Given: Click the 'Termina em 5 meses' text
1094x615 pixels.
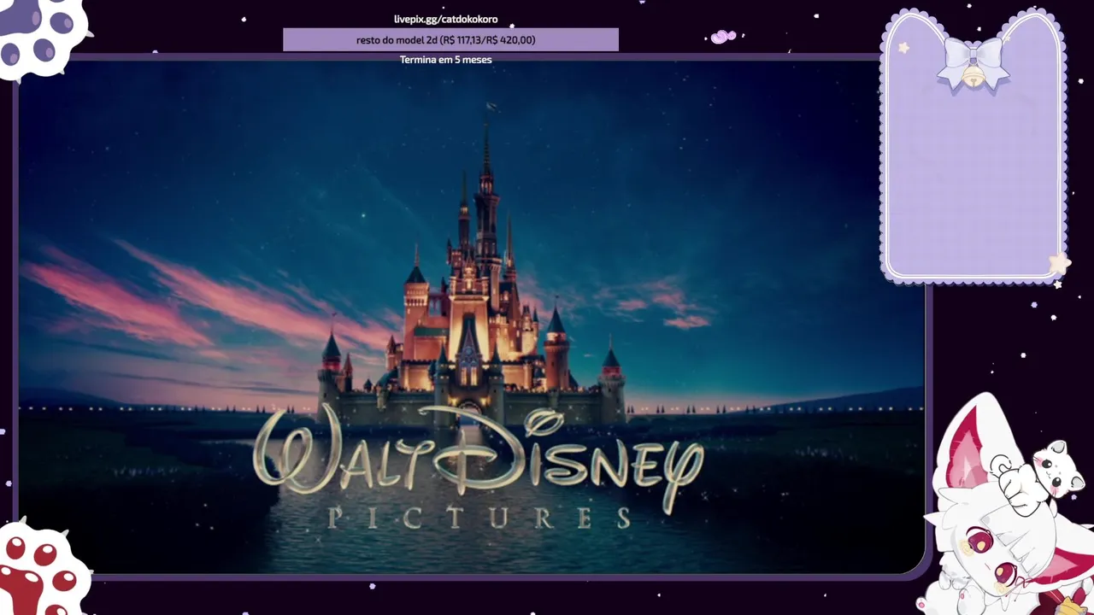Looking at the screenshot, I should tap(445, 60).
